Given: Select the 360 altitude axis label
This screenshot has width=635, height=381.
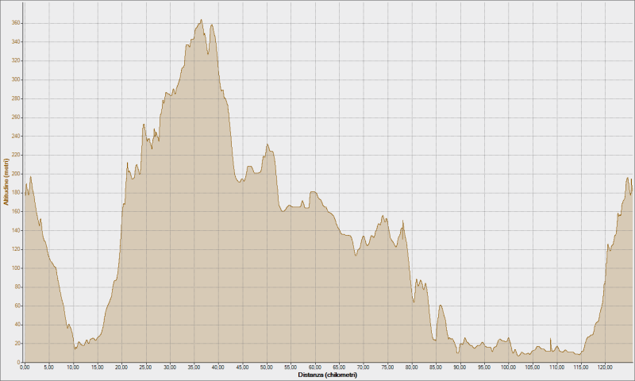Looking at the screenshot, I should tap(16, 23).
